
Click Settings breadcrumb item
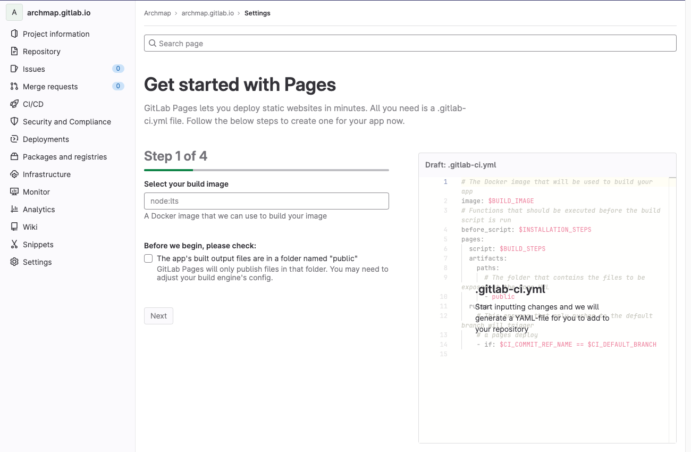click(257, 13)
